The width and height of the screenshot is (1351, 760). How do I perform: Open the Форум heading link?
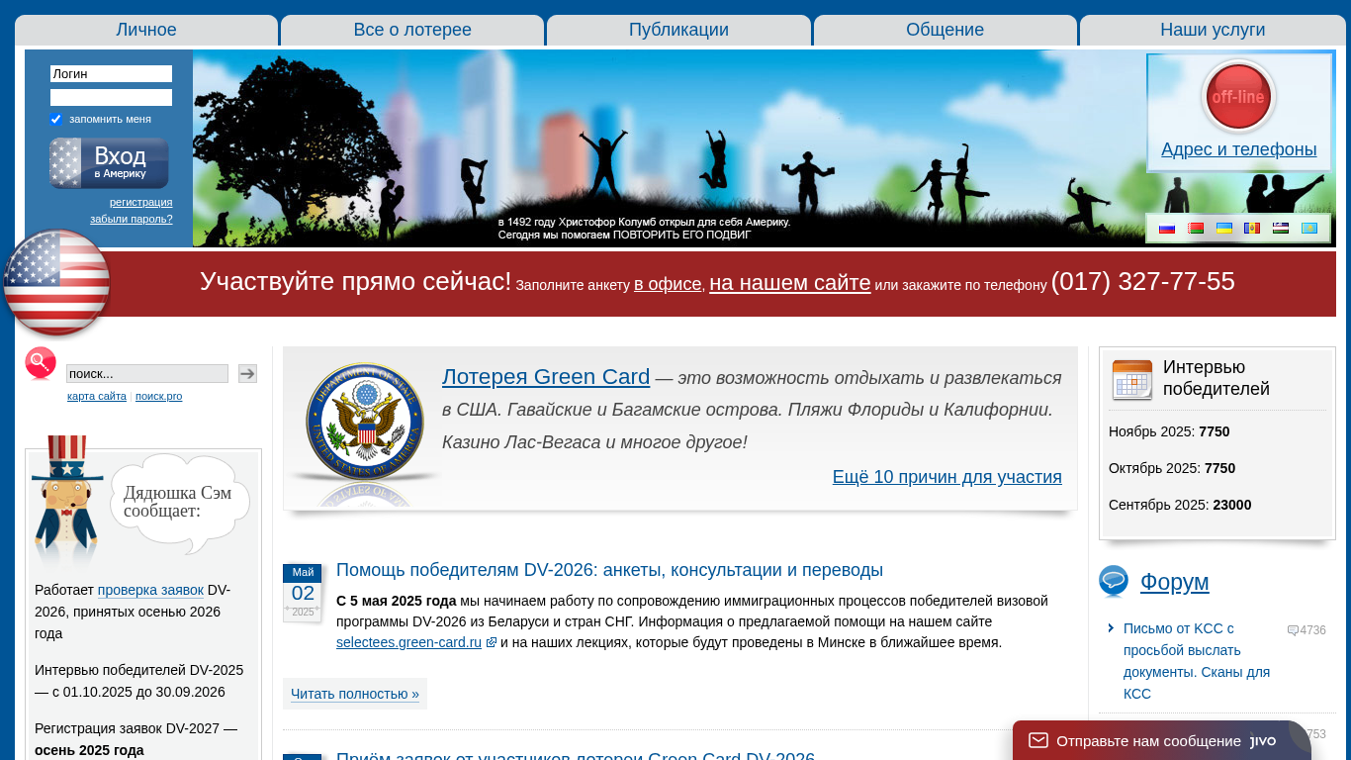pos(1175,582)
